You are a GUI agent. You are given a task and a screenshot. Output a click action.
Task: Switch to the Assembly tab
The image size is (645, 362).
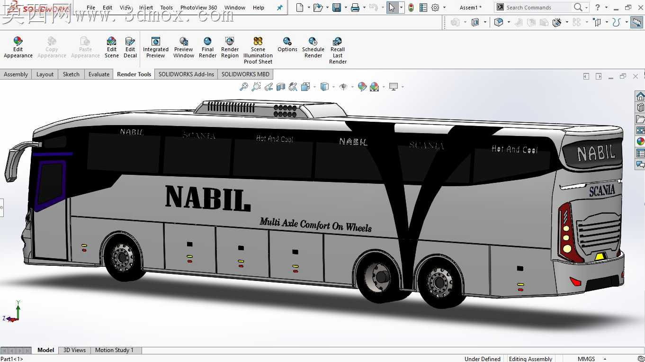(x=16, y=74)
